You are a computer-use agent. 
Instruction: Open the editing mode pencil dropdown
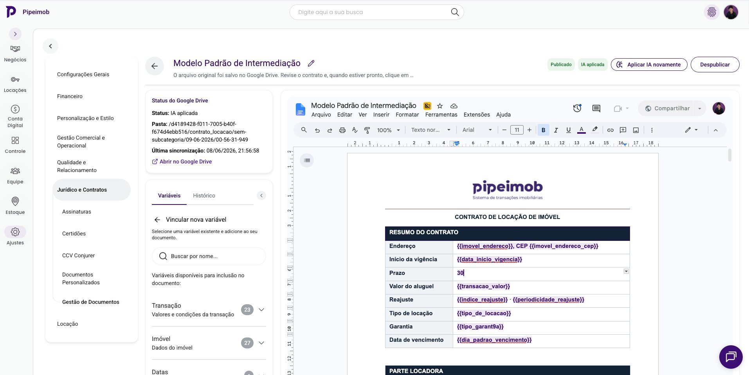point(691,130)
